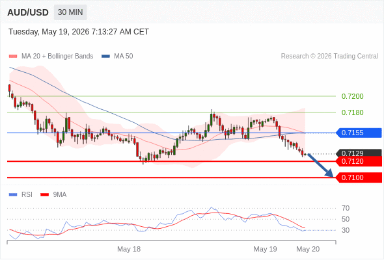Click the green 0.7200 resistance label
Viewport: 384px width, 260px height.
click(352, 96)
